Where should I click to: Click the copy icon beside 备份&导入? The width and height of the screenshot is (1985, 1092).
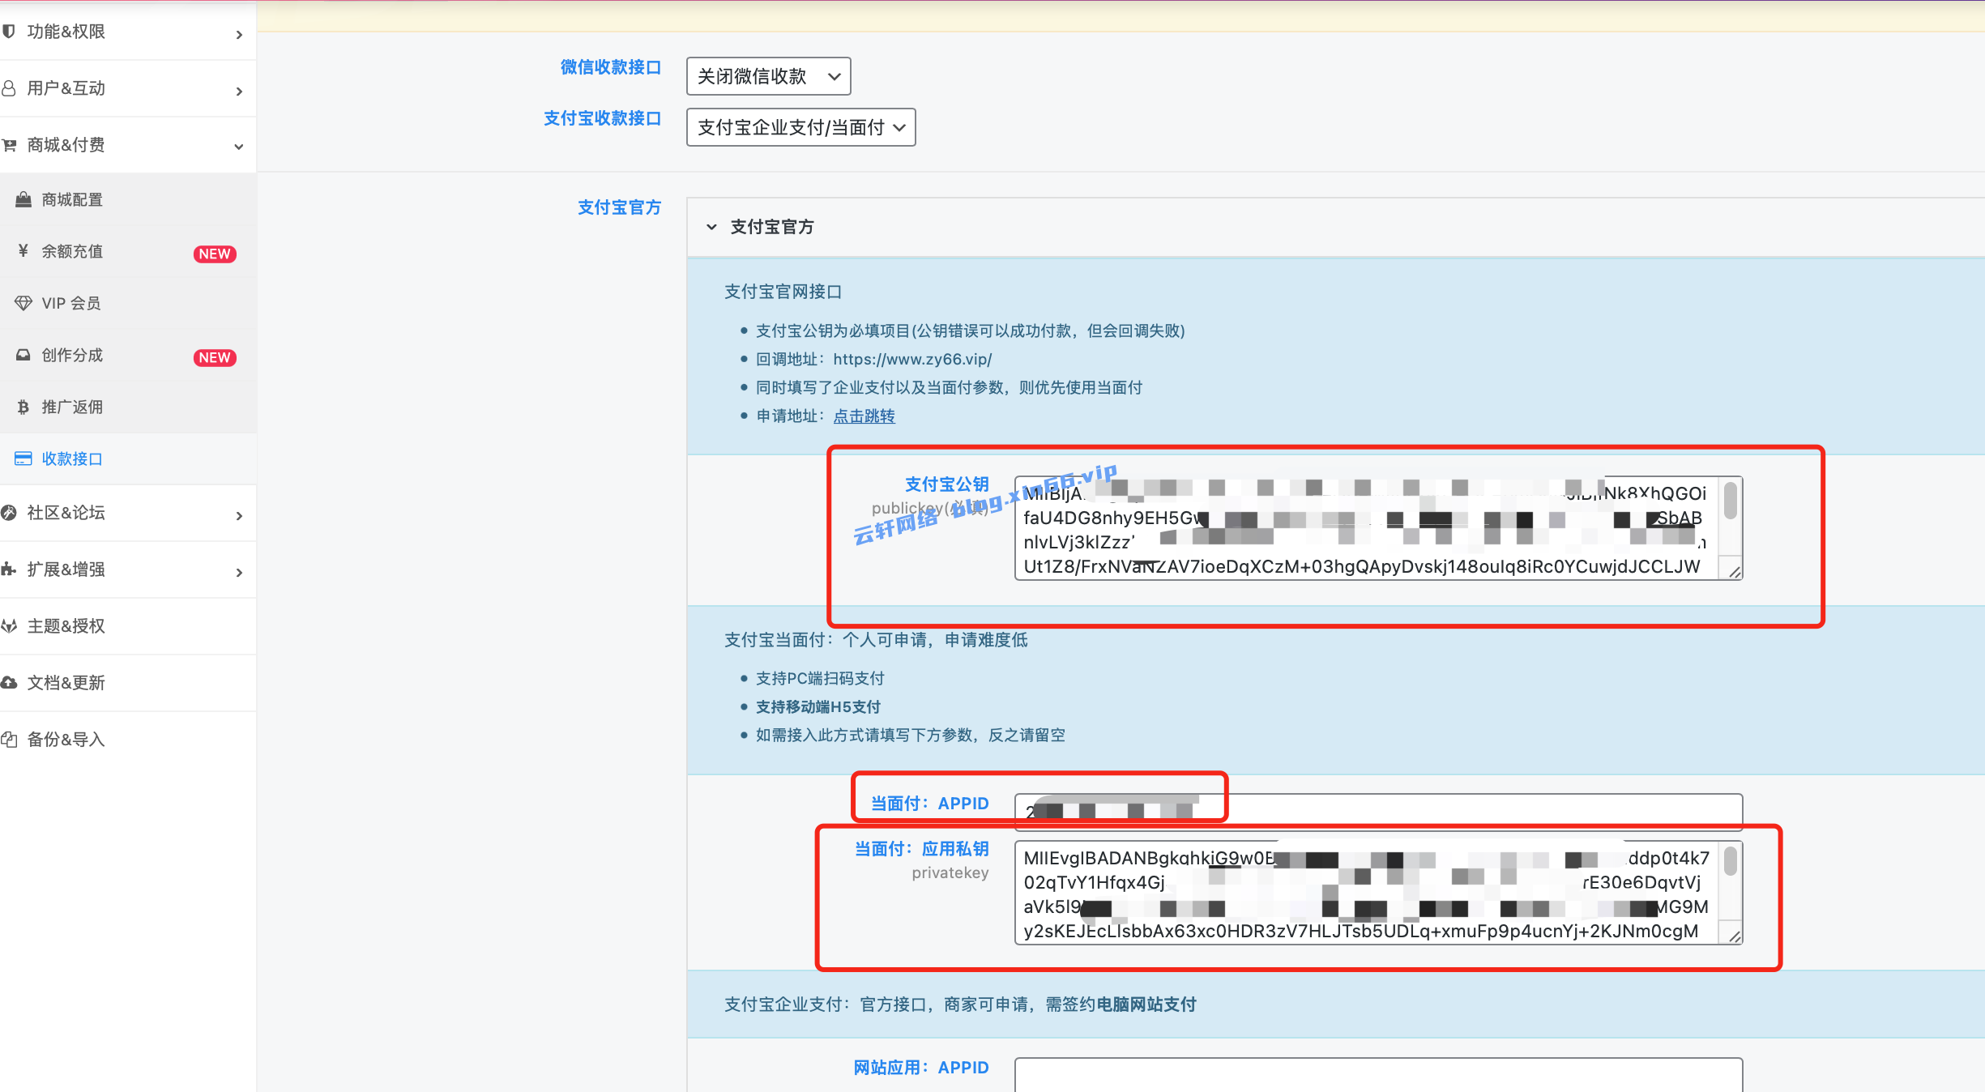pos(9,740)
